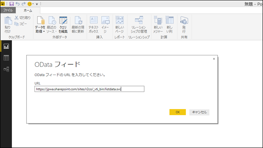Insert an イメージ image

coord(105,25)
